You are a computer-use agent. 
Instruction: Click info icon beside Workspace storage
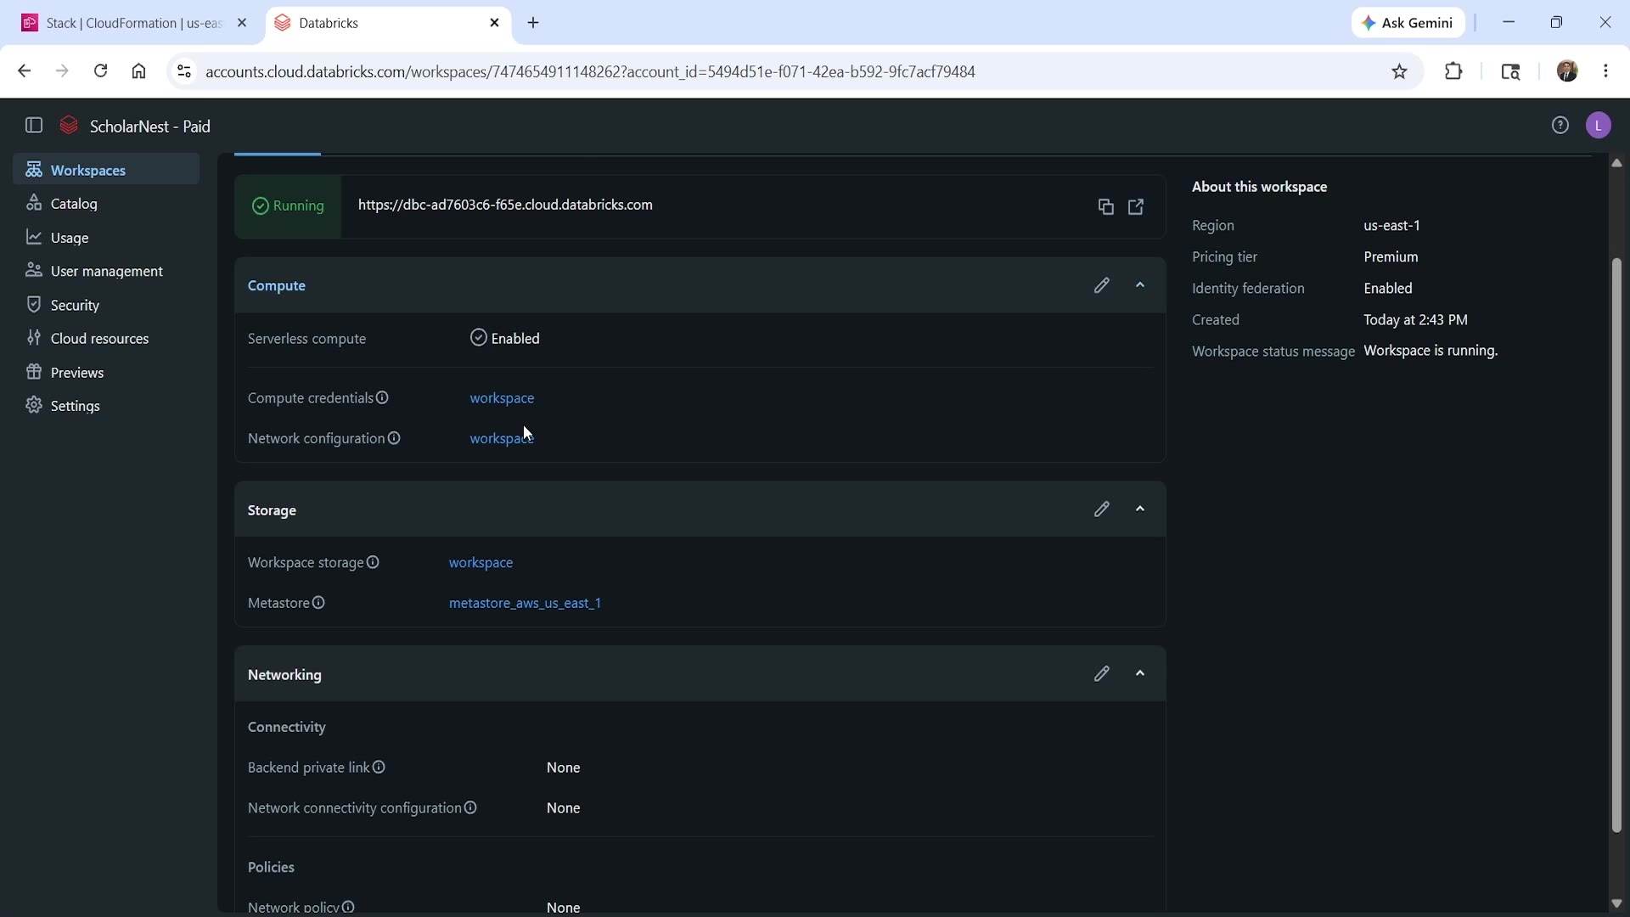374,562
